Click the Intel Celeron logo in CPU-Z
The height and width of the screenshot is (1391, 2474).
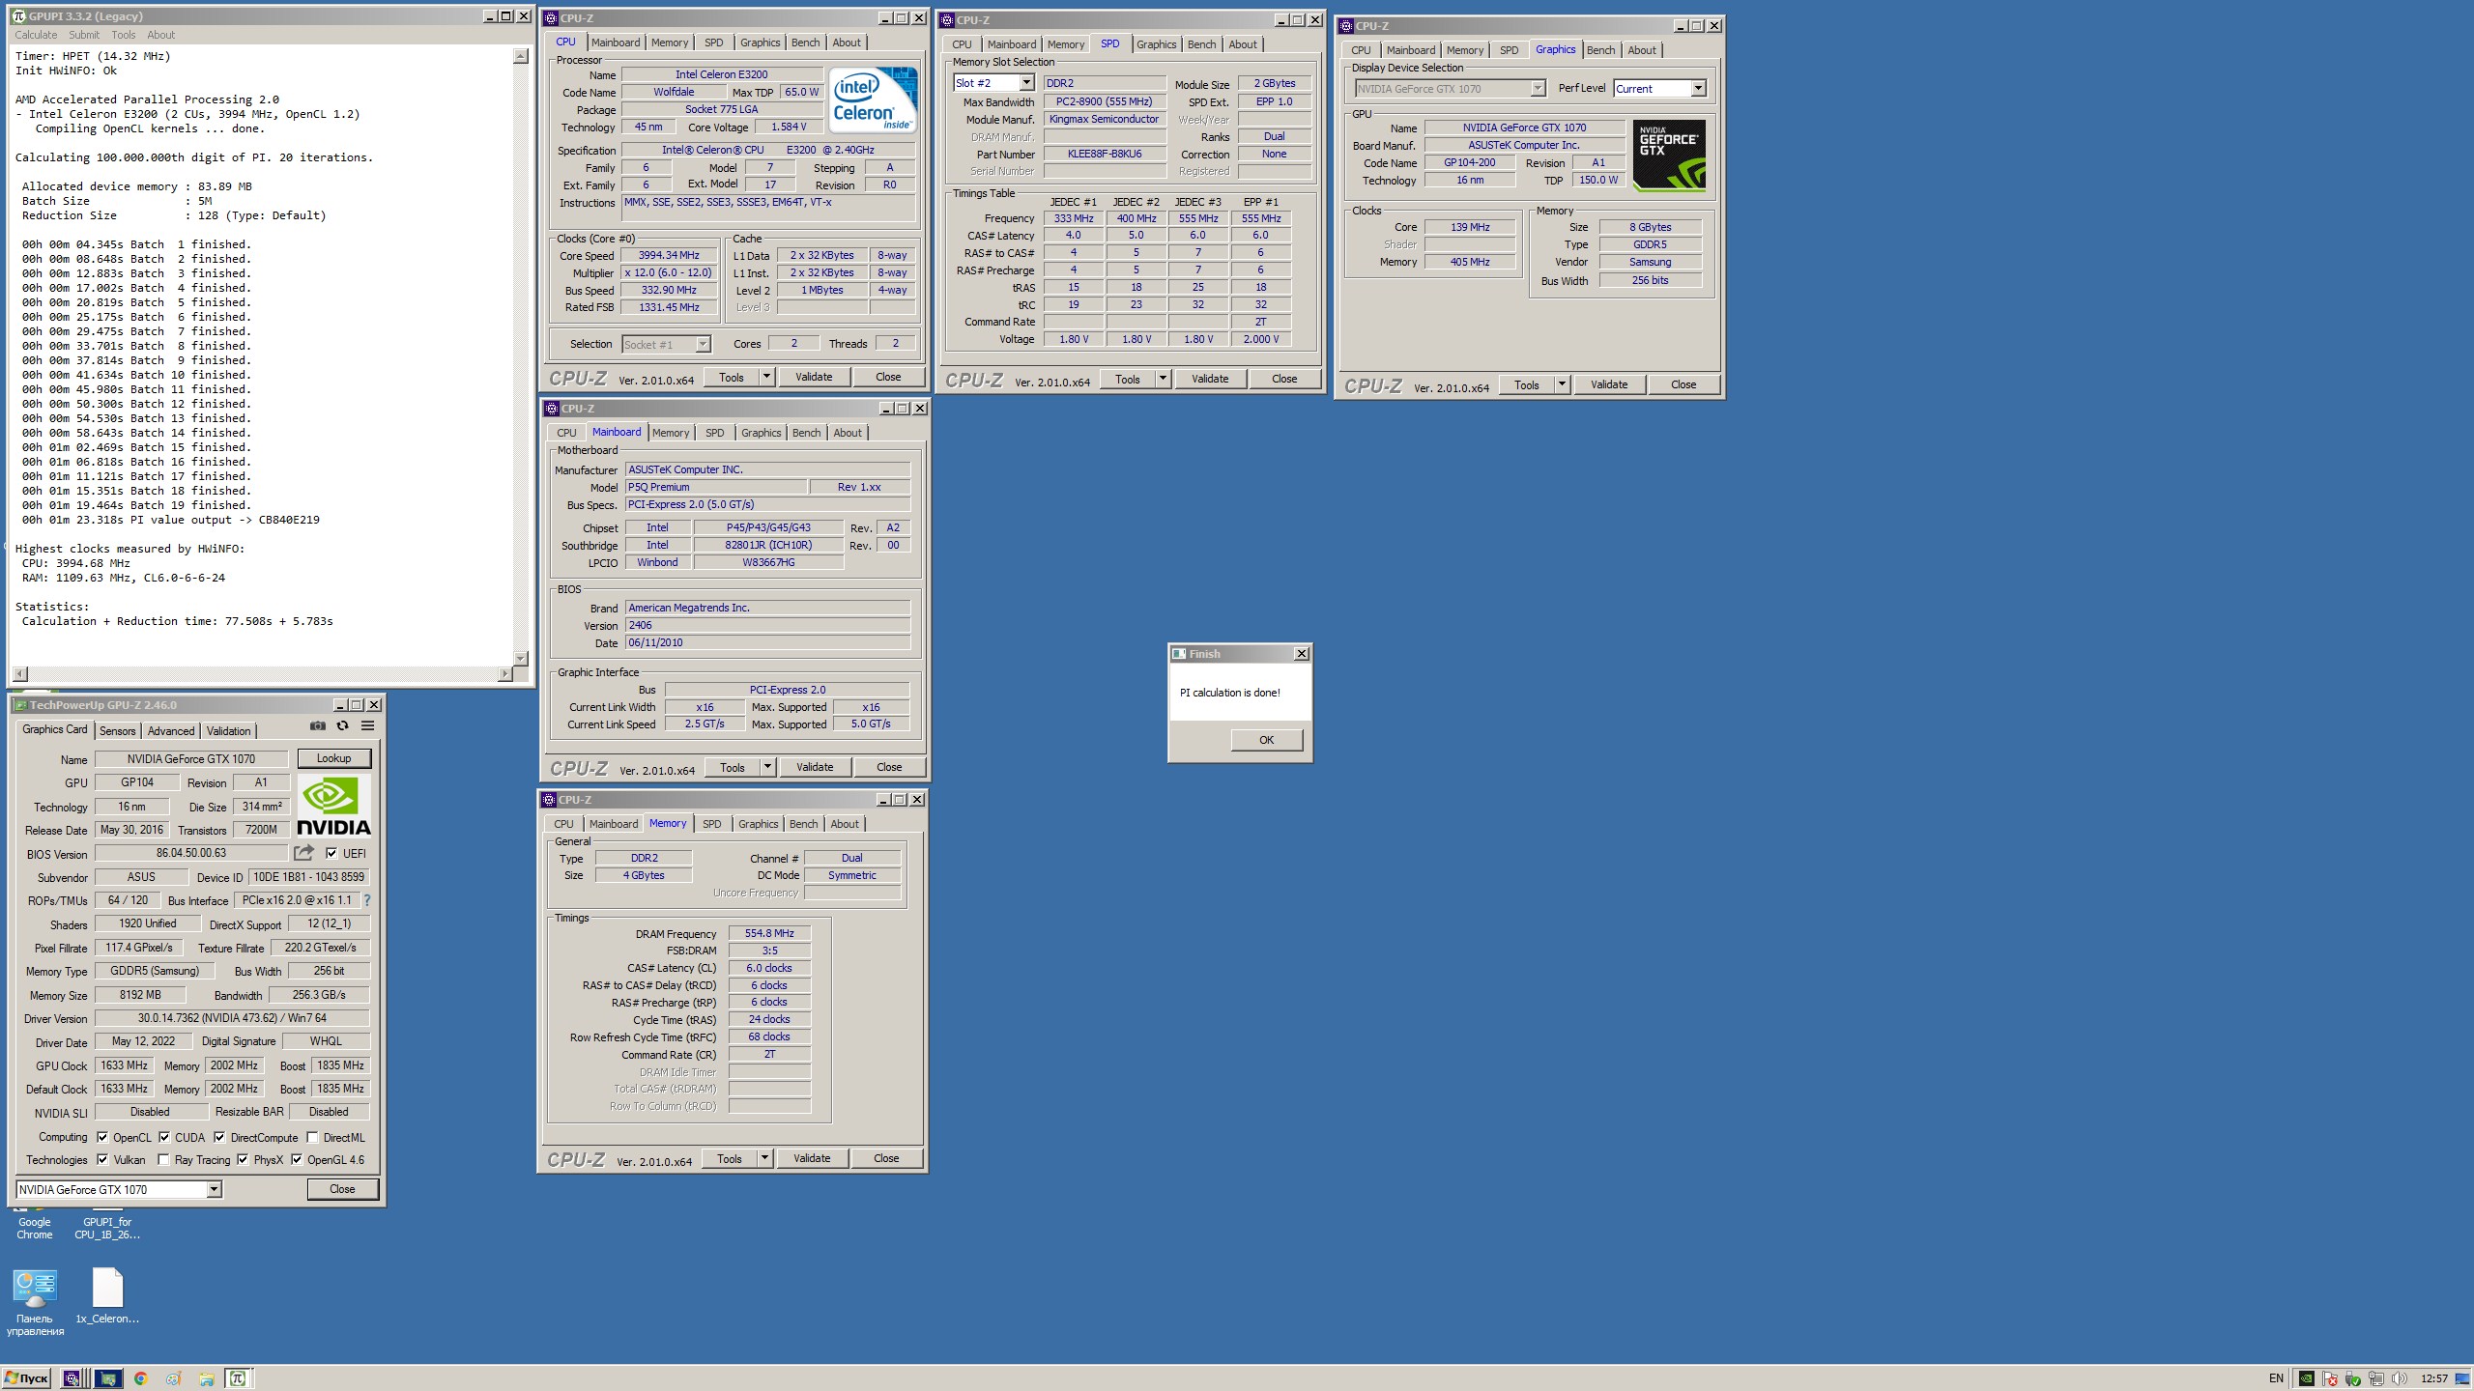[x=873, y=100]
